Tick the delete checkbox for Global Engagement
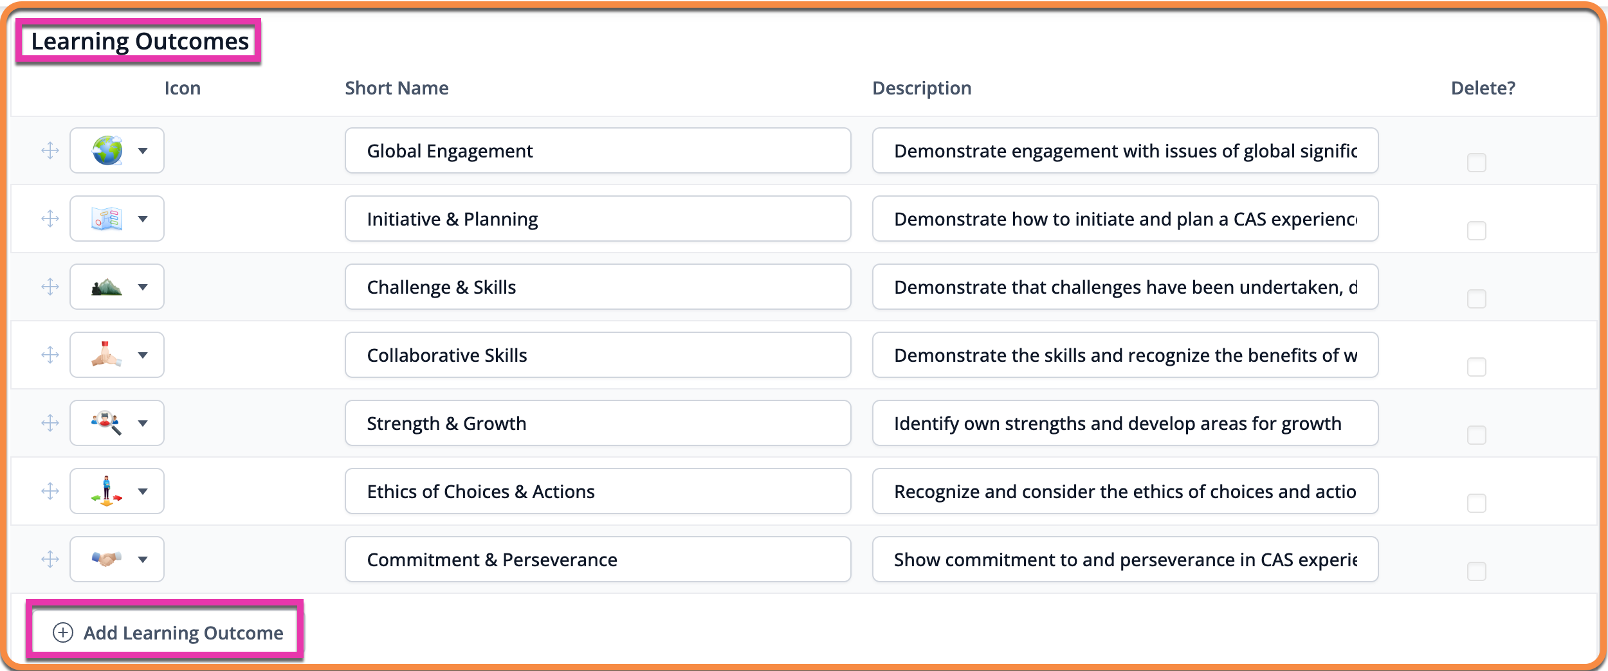This screenshot has height=671, width=1608. (1477, 162)
